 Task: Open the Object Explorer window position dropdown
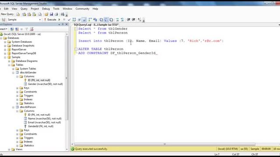pyautogui.click(x=59, y=24)
